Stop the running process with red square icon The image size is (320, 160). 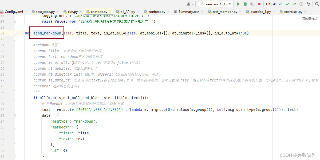pyautogui.click(x=259, y=4)
